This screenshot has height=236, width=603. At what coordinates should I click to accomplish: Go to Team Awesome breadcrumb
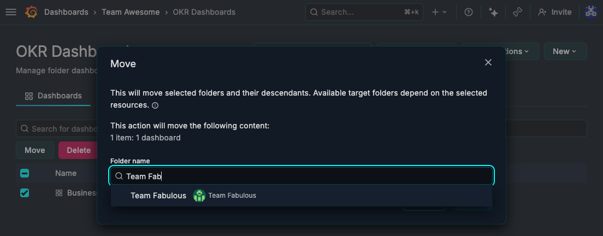click(x=129, y=12)
